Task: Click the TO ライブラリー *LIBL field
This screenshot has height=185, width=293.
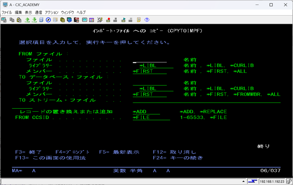Action: coord(156,89)
